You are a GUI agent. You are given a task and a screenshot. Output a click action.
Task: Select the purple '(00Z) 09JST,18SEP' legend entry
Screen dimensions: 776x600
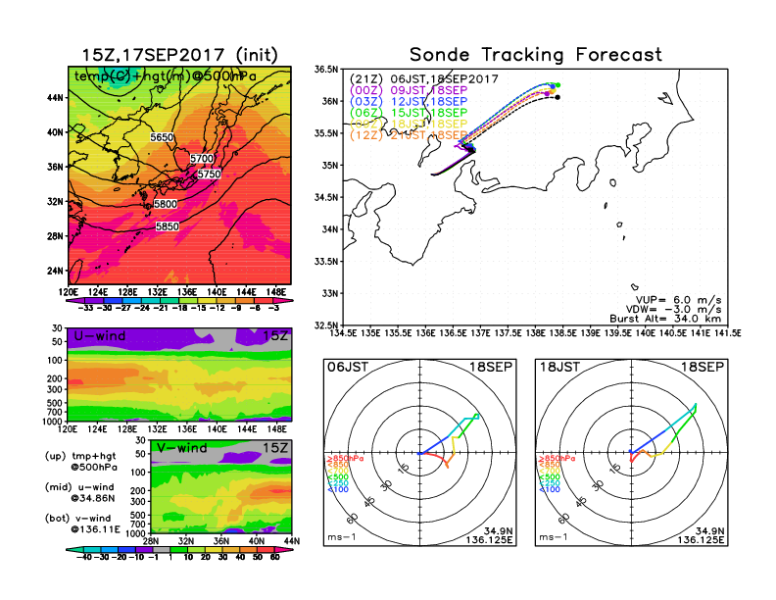coord(409,90)
